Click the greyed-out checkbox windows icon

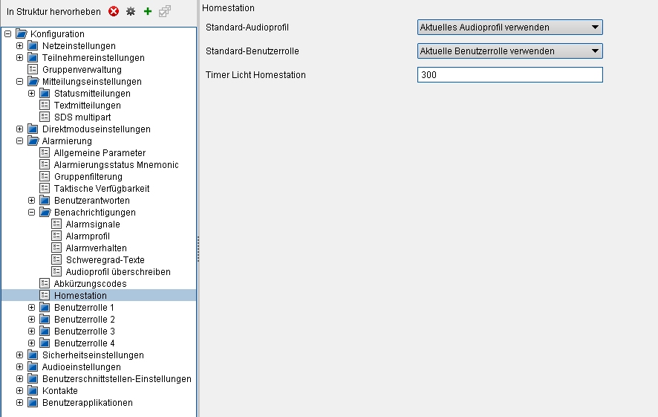coord(165,11)
